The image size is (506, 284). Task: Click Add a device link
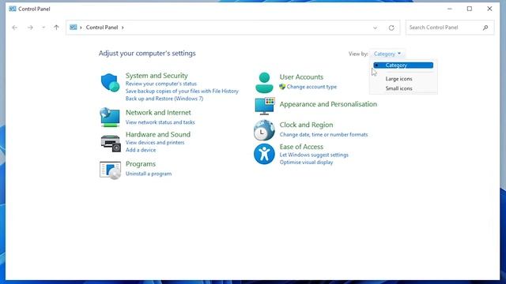tap(141, 150)
